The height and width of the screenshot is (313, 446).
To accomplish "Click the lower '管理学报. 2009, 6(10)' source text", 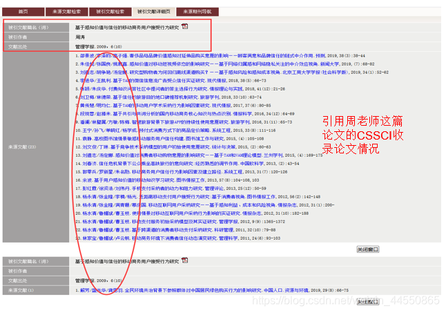I will (x=99, y=281).
